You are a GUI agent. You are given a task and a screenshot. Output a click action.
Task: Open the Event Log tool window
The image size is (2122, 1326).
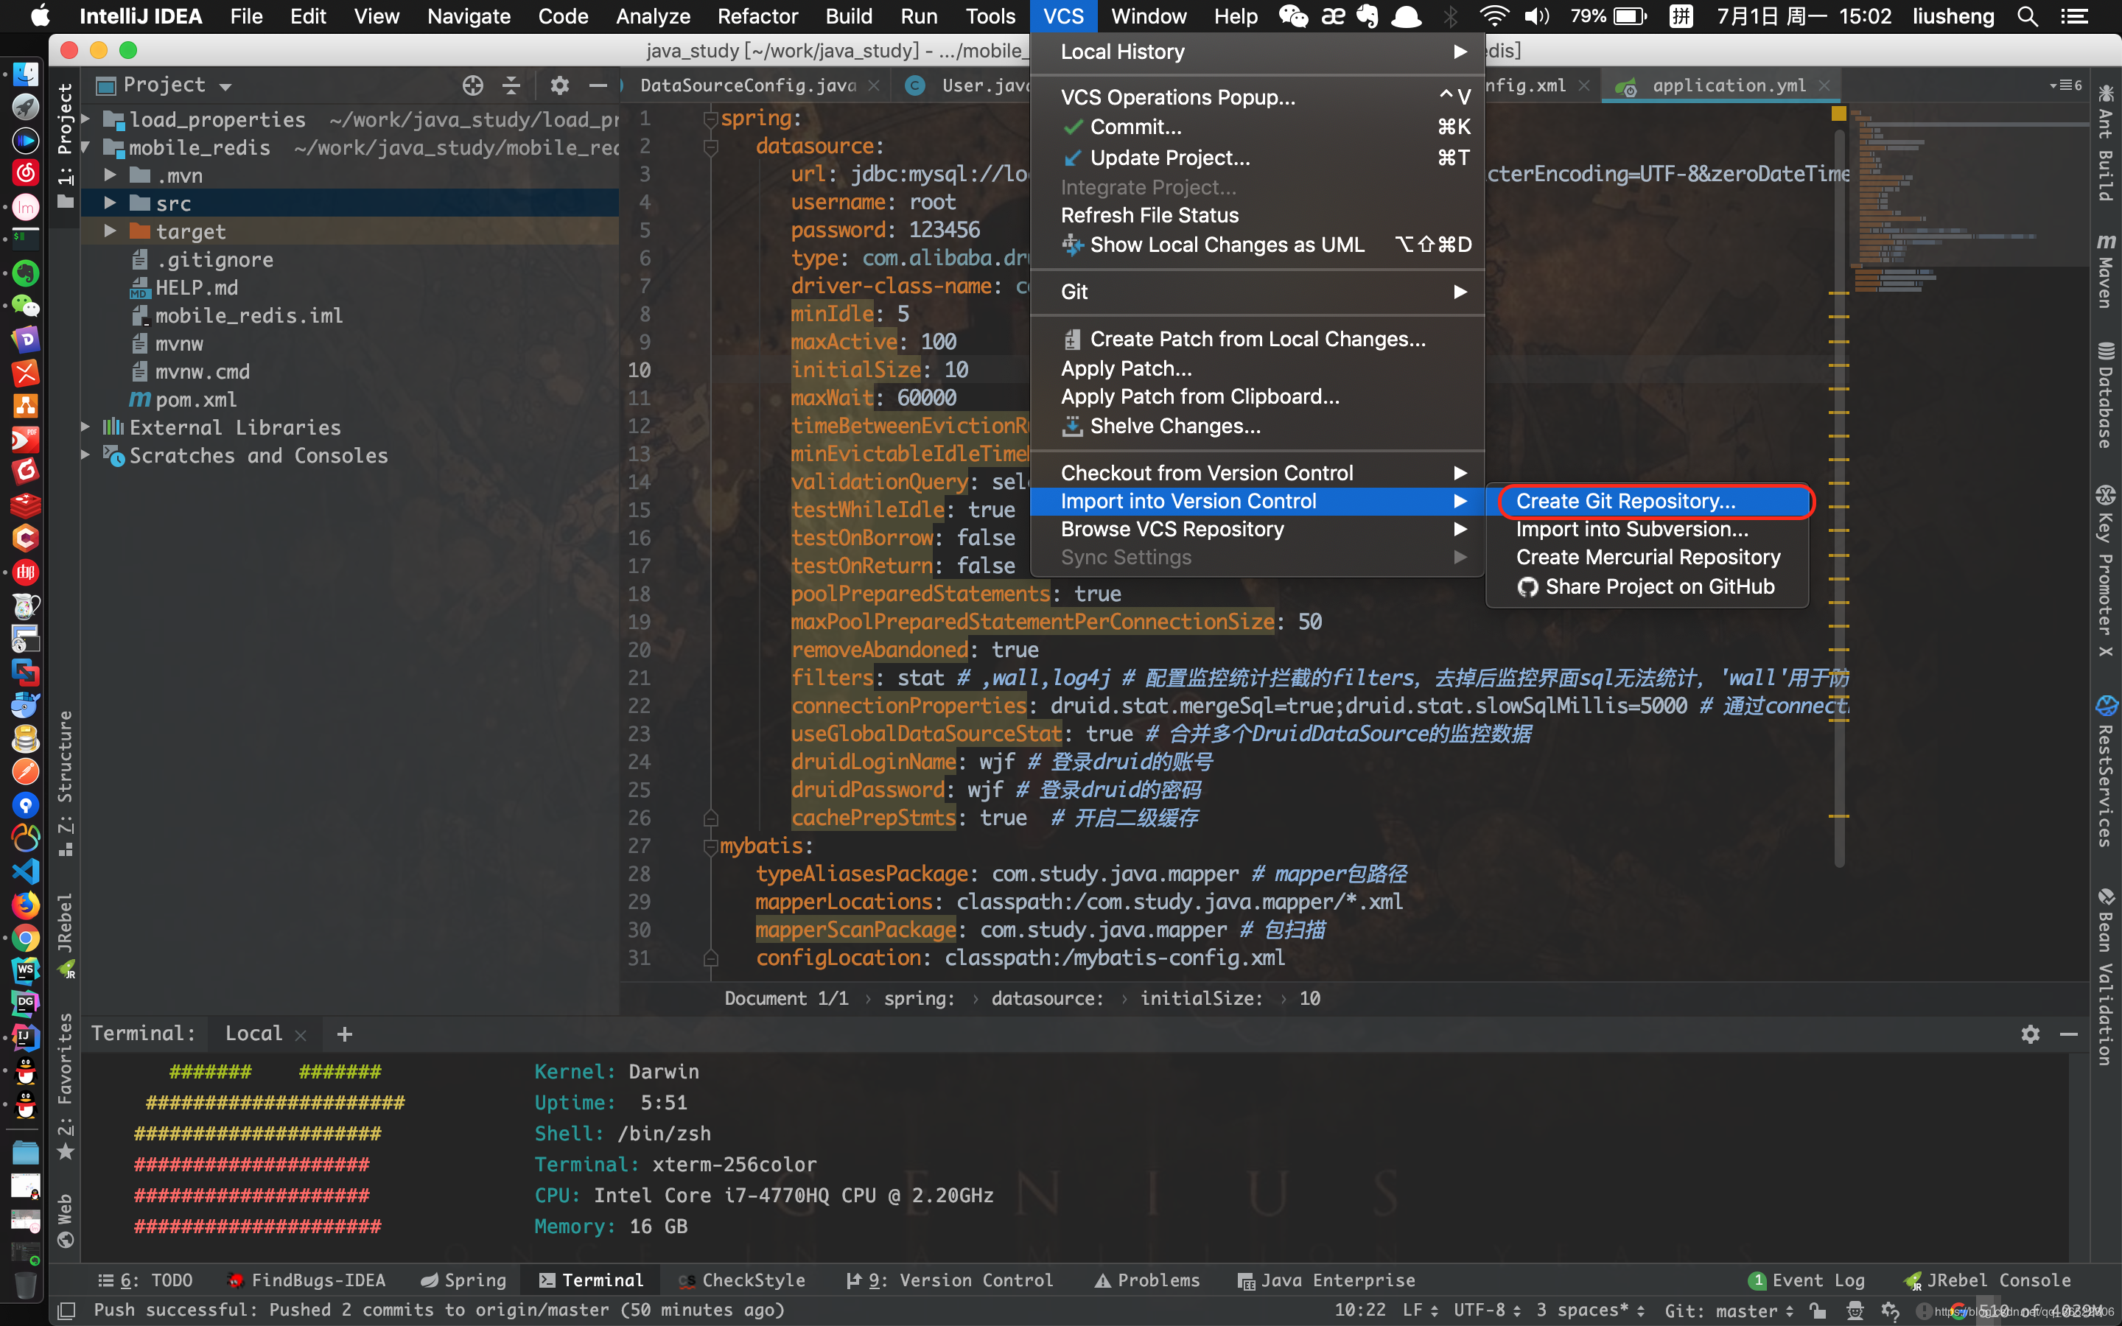pyautogui.click(x=1807, y=1280)
